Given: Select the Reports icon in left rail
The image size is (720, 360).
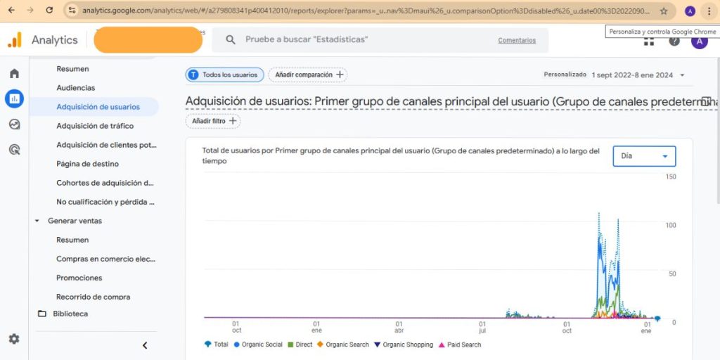Looking at the screenshot, I should tap(14, 99).
